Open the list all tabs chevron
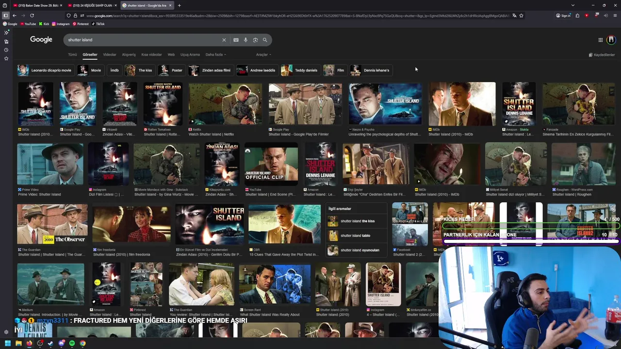 coord(573,5)
